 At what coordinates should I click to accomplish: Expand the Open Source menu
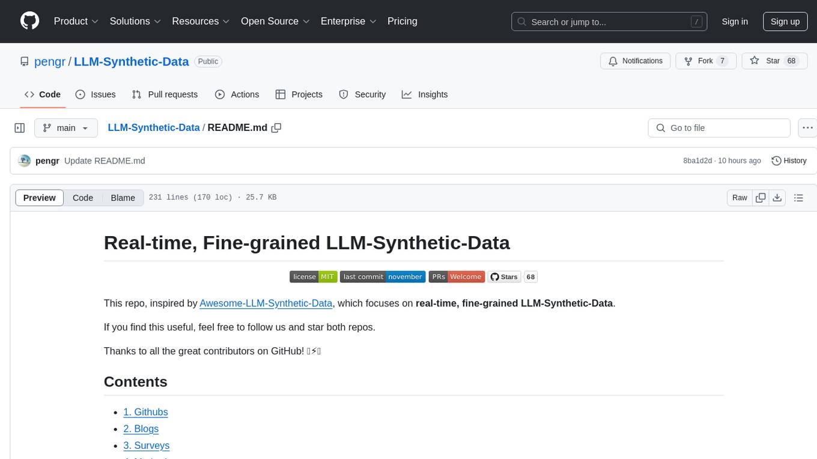(275, 21)
